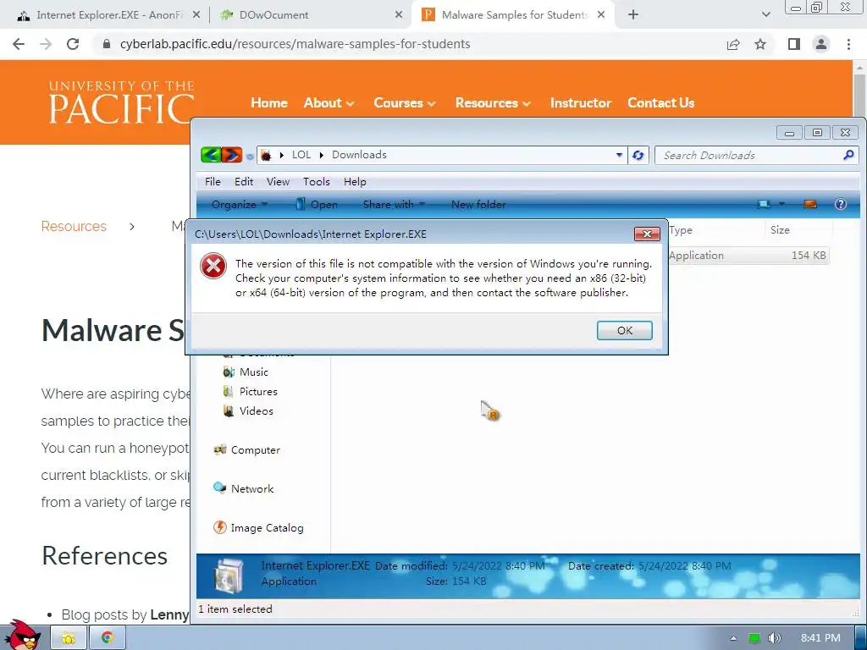Open the Edit menu in Explorer
The image size is (867, 650).
(244, 182)
